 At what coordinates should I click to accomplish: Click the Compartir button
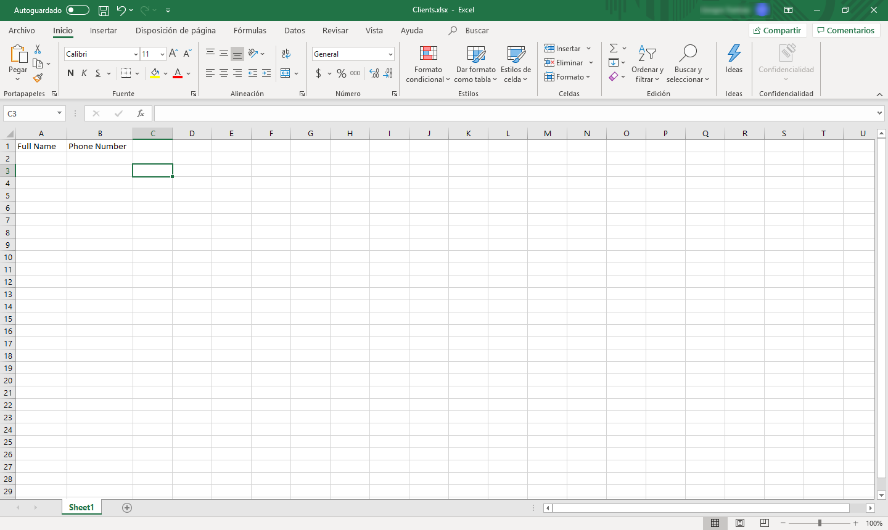778,30
